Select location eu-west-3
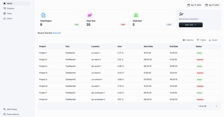This screenshot has height=117, width=224. tap(96, 59)
